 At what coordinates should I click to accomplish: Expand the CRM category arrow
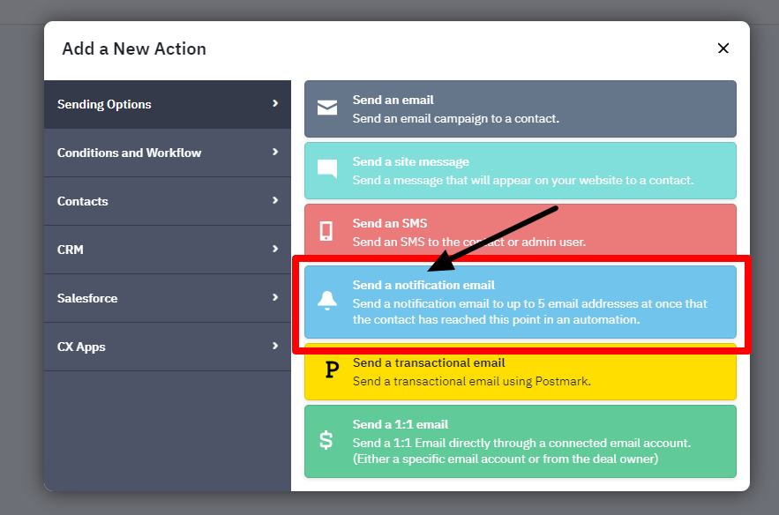coord(275,250)
